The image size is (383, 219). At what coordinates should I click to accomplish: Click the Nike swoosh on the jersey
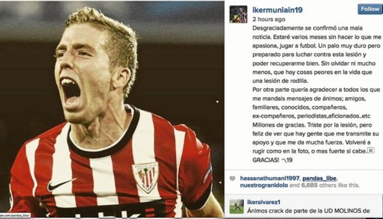pos(61,185)
